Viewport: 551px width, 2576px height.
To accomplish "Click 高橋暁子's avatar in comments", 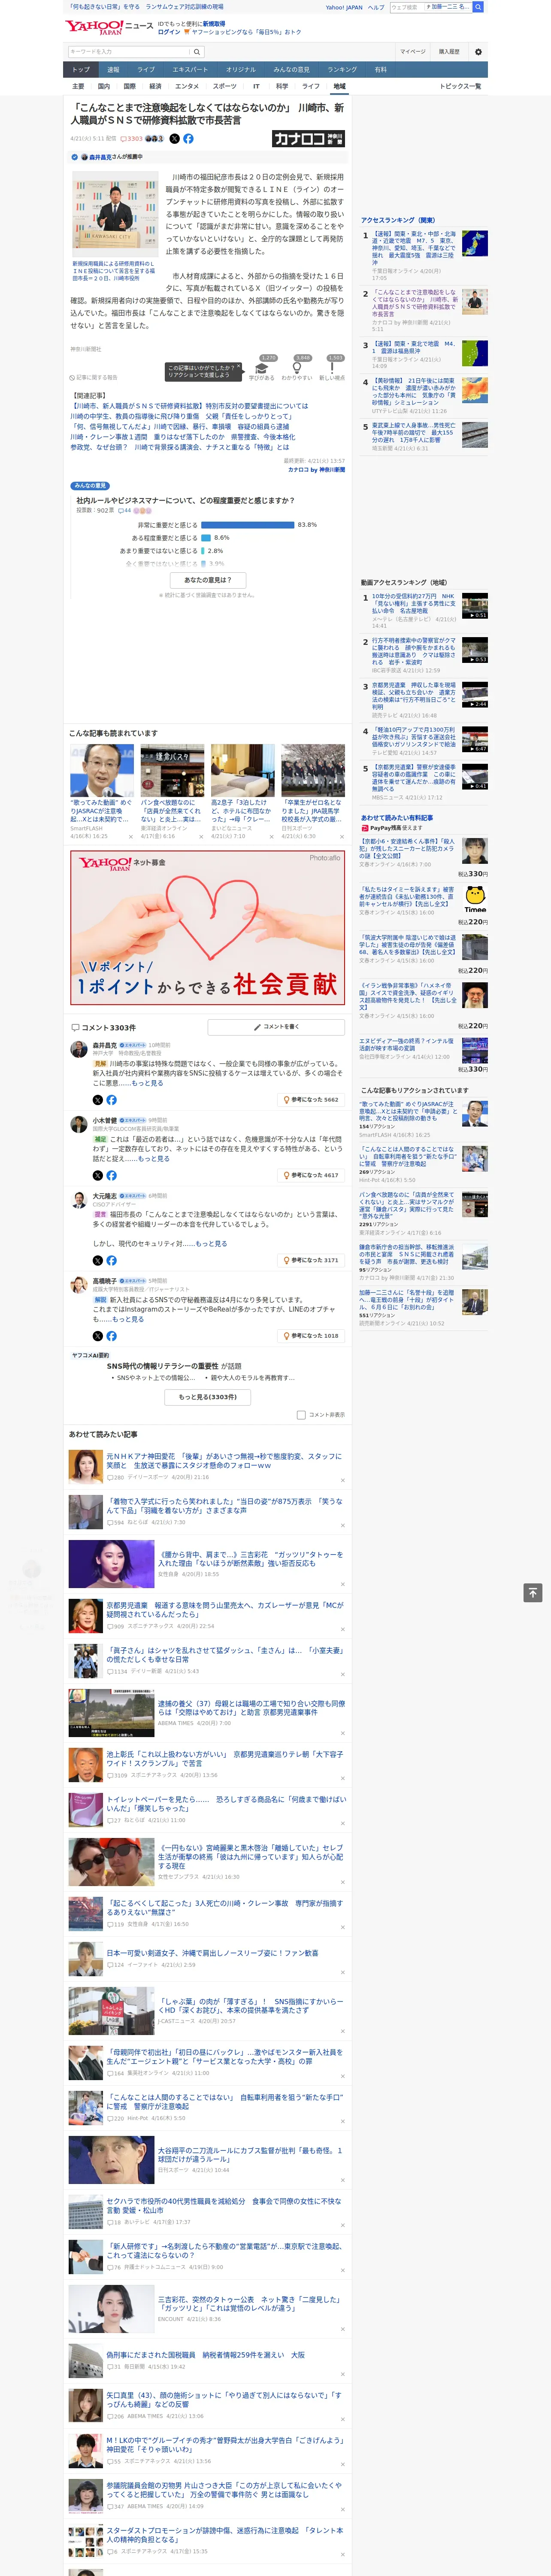I will coord(78,1286).
